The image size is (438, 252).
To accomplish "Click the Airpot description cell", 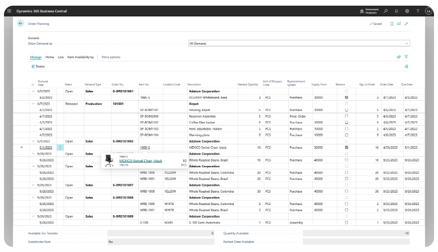I will (213, 104).
